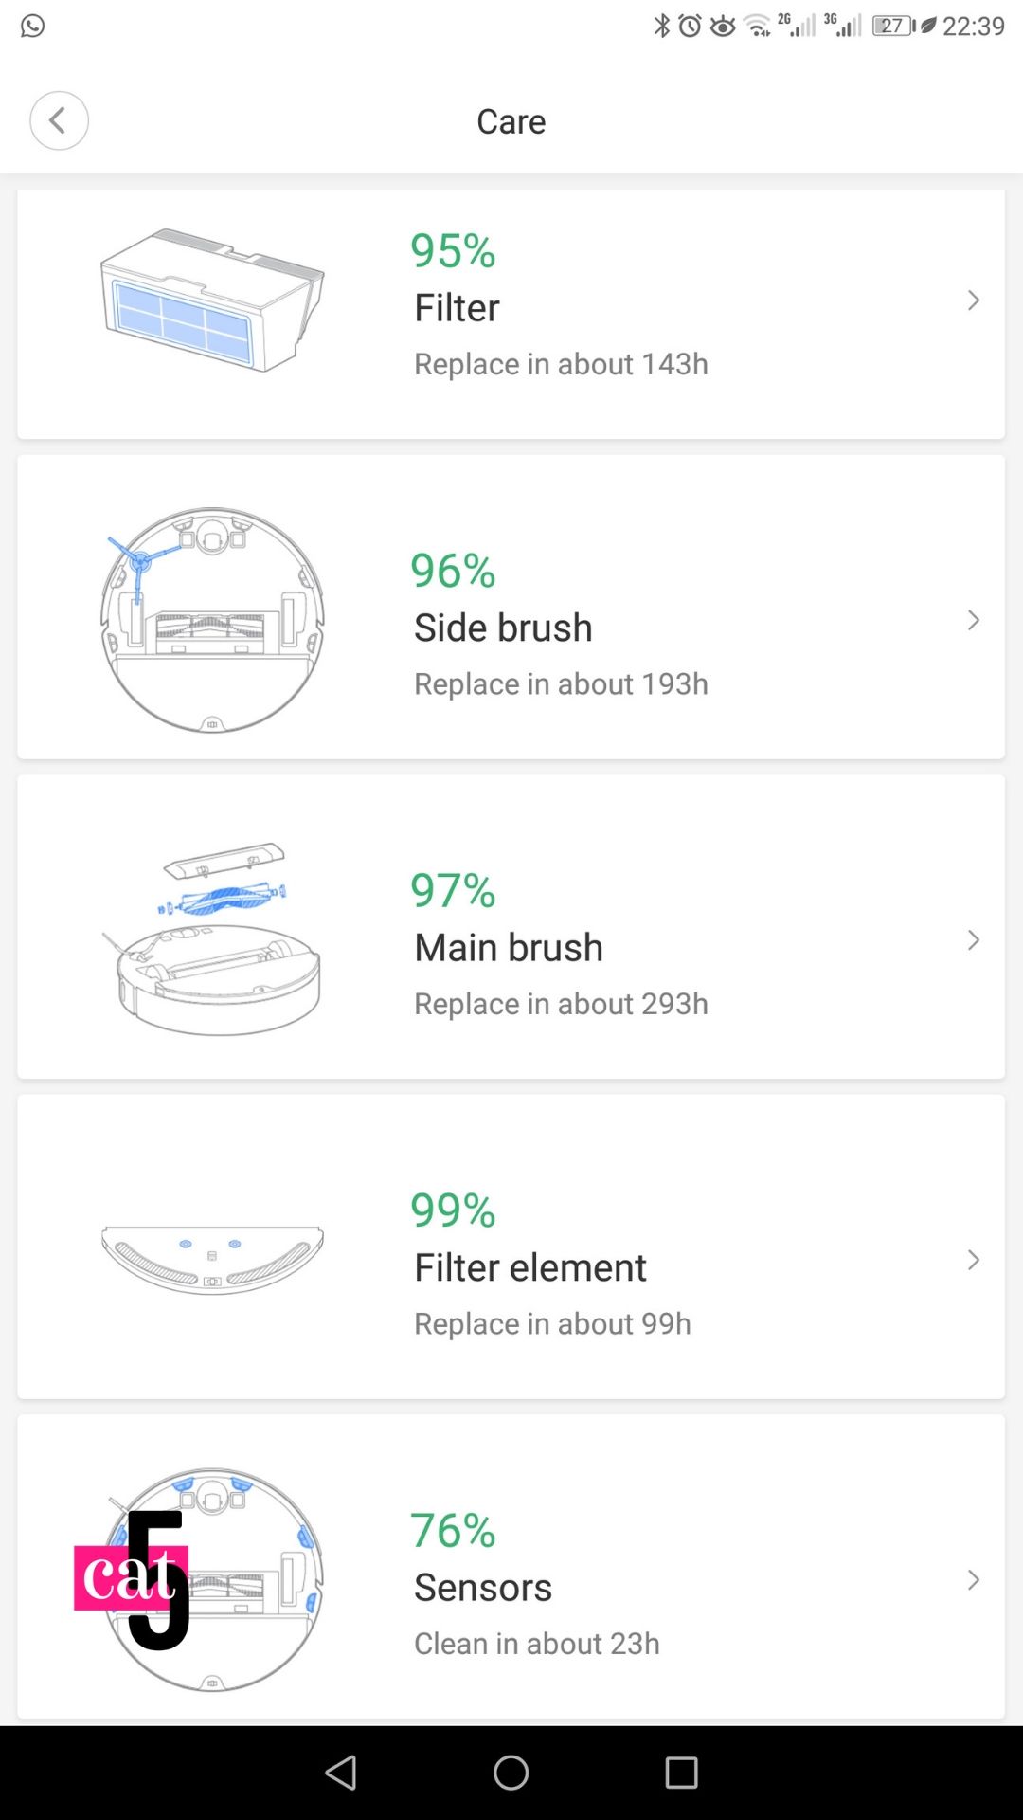Viewport: 1023px width, 1820px height.
Task: Tap the Side brush robot illustration
Action: coord(212,620)
